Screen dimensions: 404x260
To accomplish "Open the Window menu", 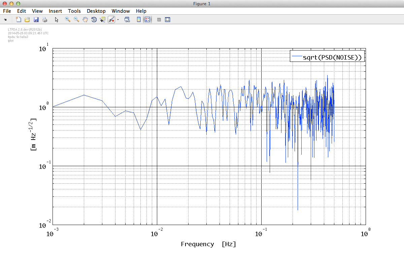I will click(x=121, y=11).
